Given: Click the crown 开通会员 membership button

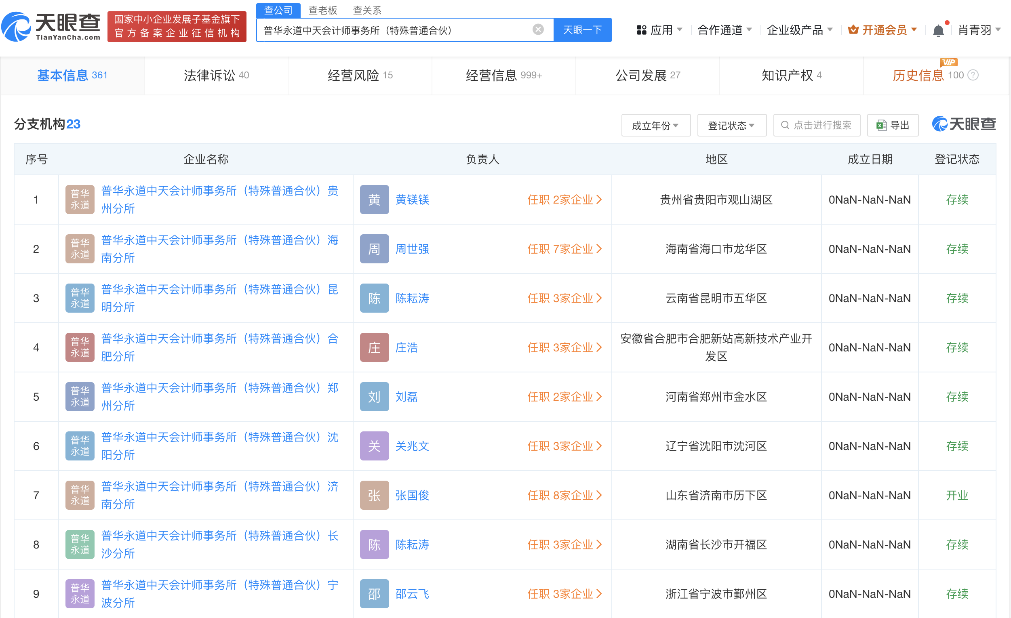Looking at the screenshot, I should 882,30.
